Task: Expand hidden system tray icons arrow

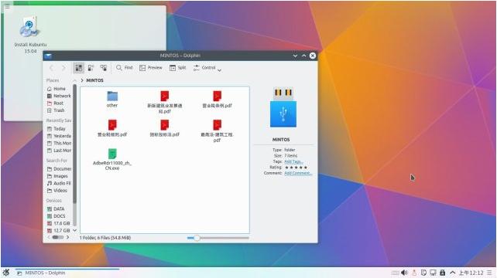Action: pos(452,273)
